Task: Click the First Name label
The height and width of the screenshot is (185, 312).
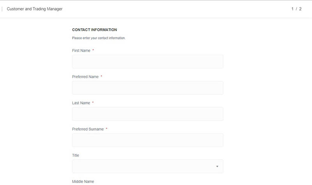Action: click(x=81, y=51)
